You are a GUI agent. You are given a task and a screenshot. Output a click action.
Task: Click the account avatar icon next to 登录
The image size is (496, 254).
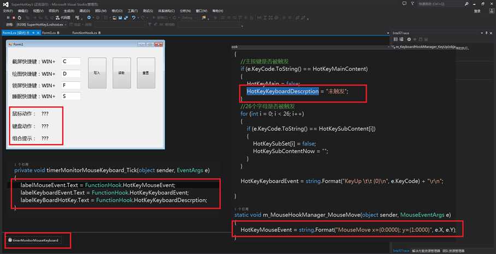pyautogui.click(x=492, y=11)
